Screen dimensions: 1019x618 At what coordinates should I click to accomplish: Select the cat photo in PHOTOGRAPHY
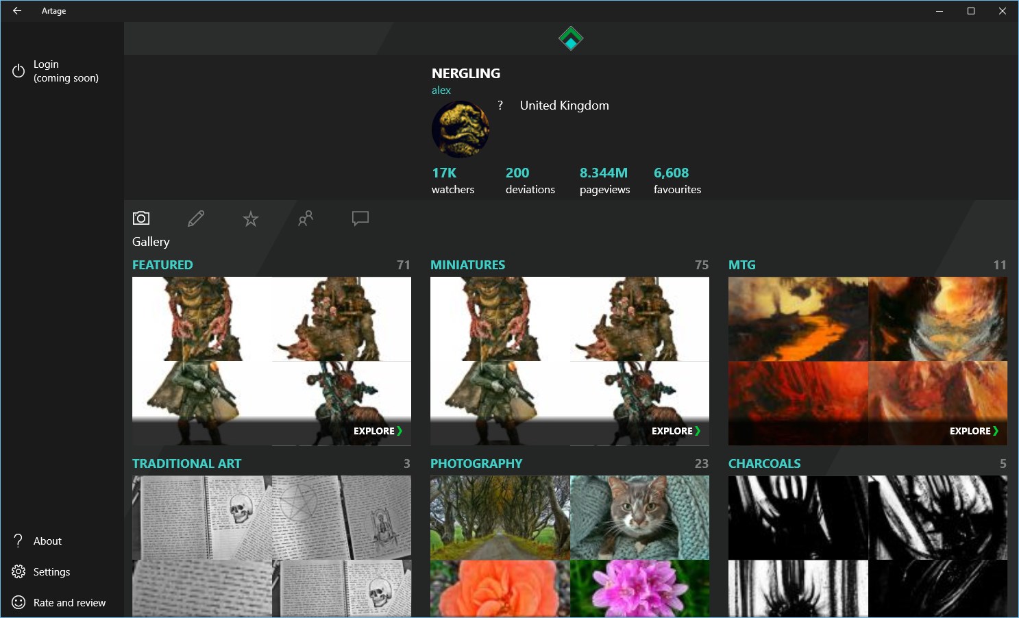click(x=639, y=517)
